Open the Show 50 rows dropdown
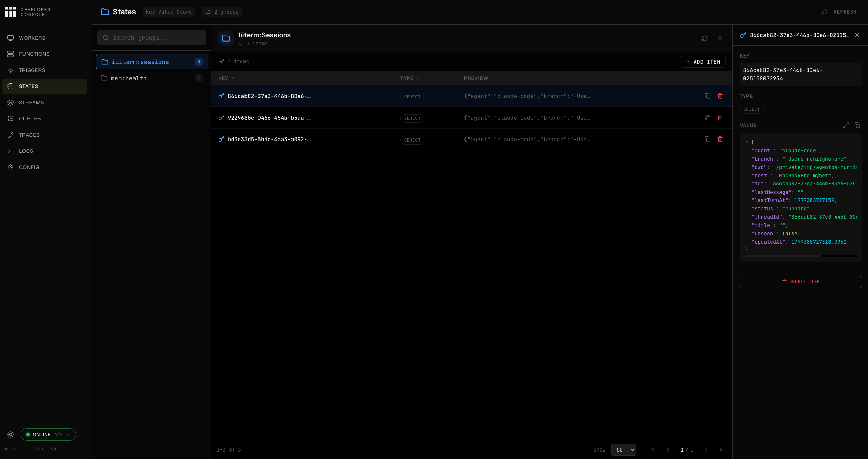868x459 pixels. [624, 449]
